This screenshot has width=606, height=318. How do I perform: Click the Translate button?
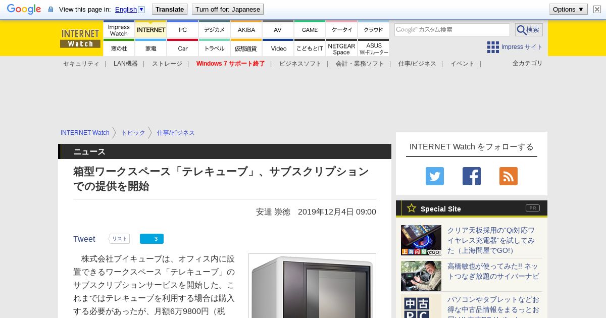(x=169, y=9)
